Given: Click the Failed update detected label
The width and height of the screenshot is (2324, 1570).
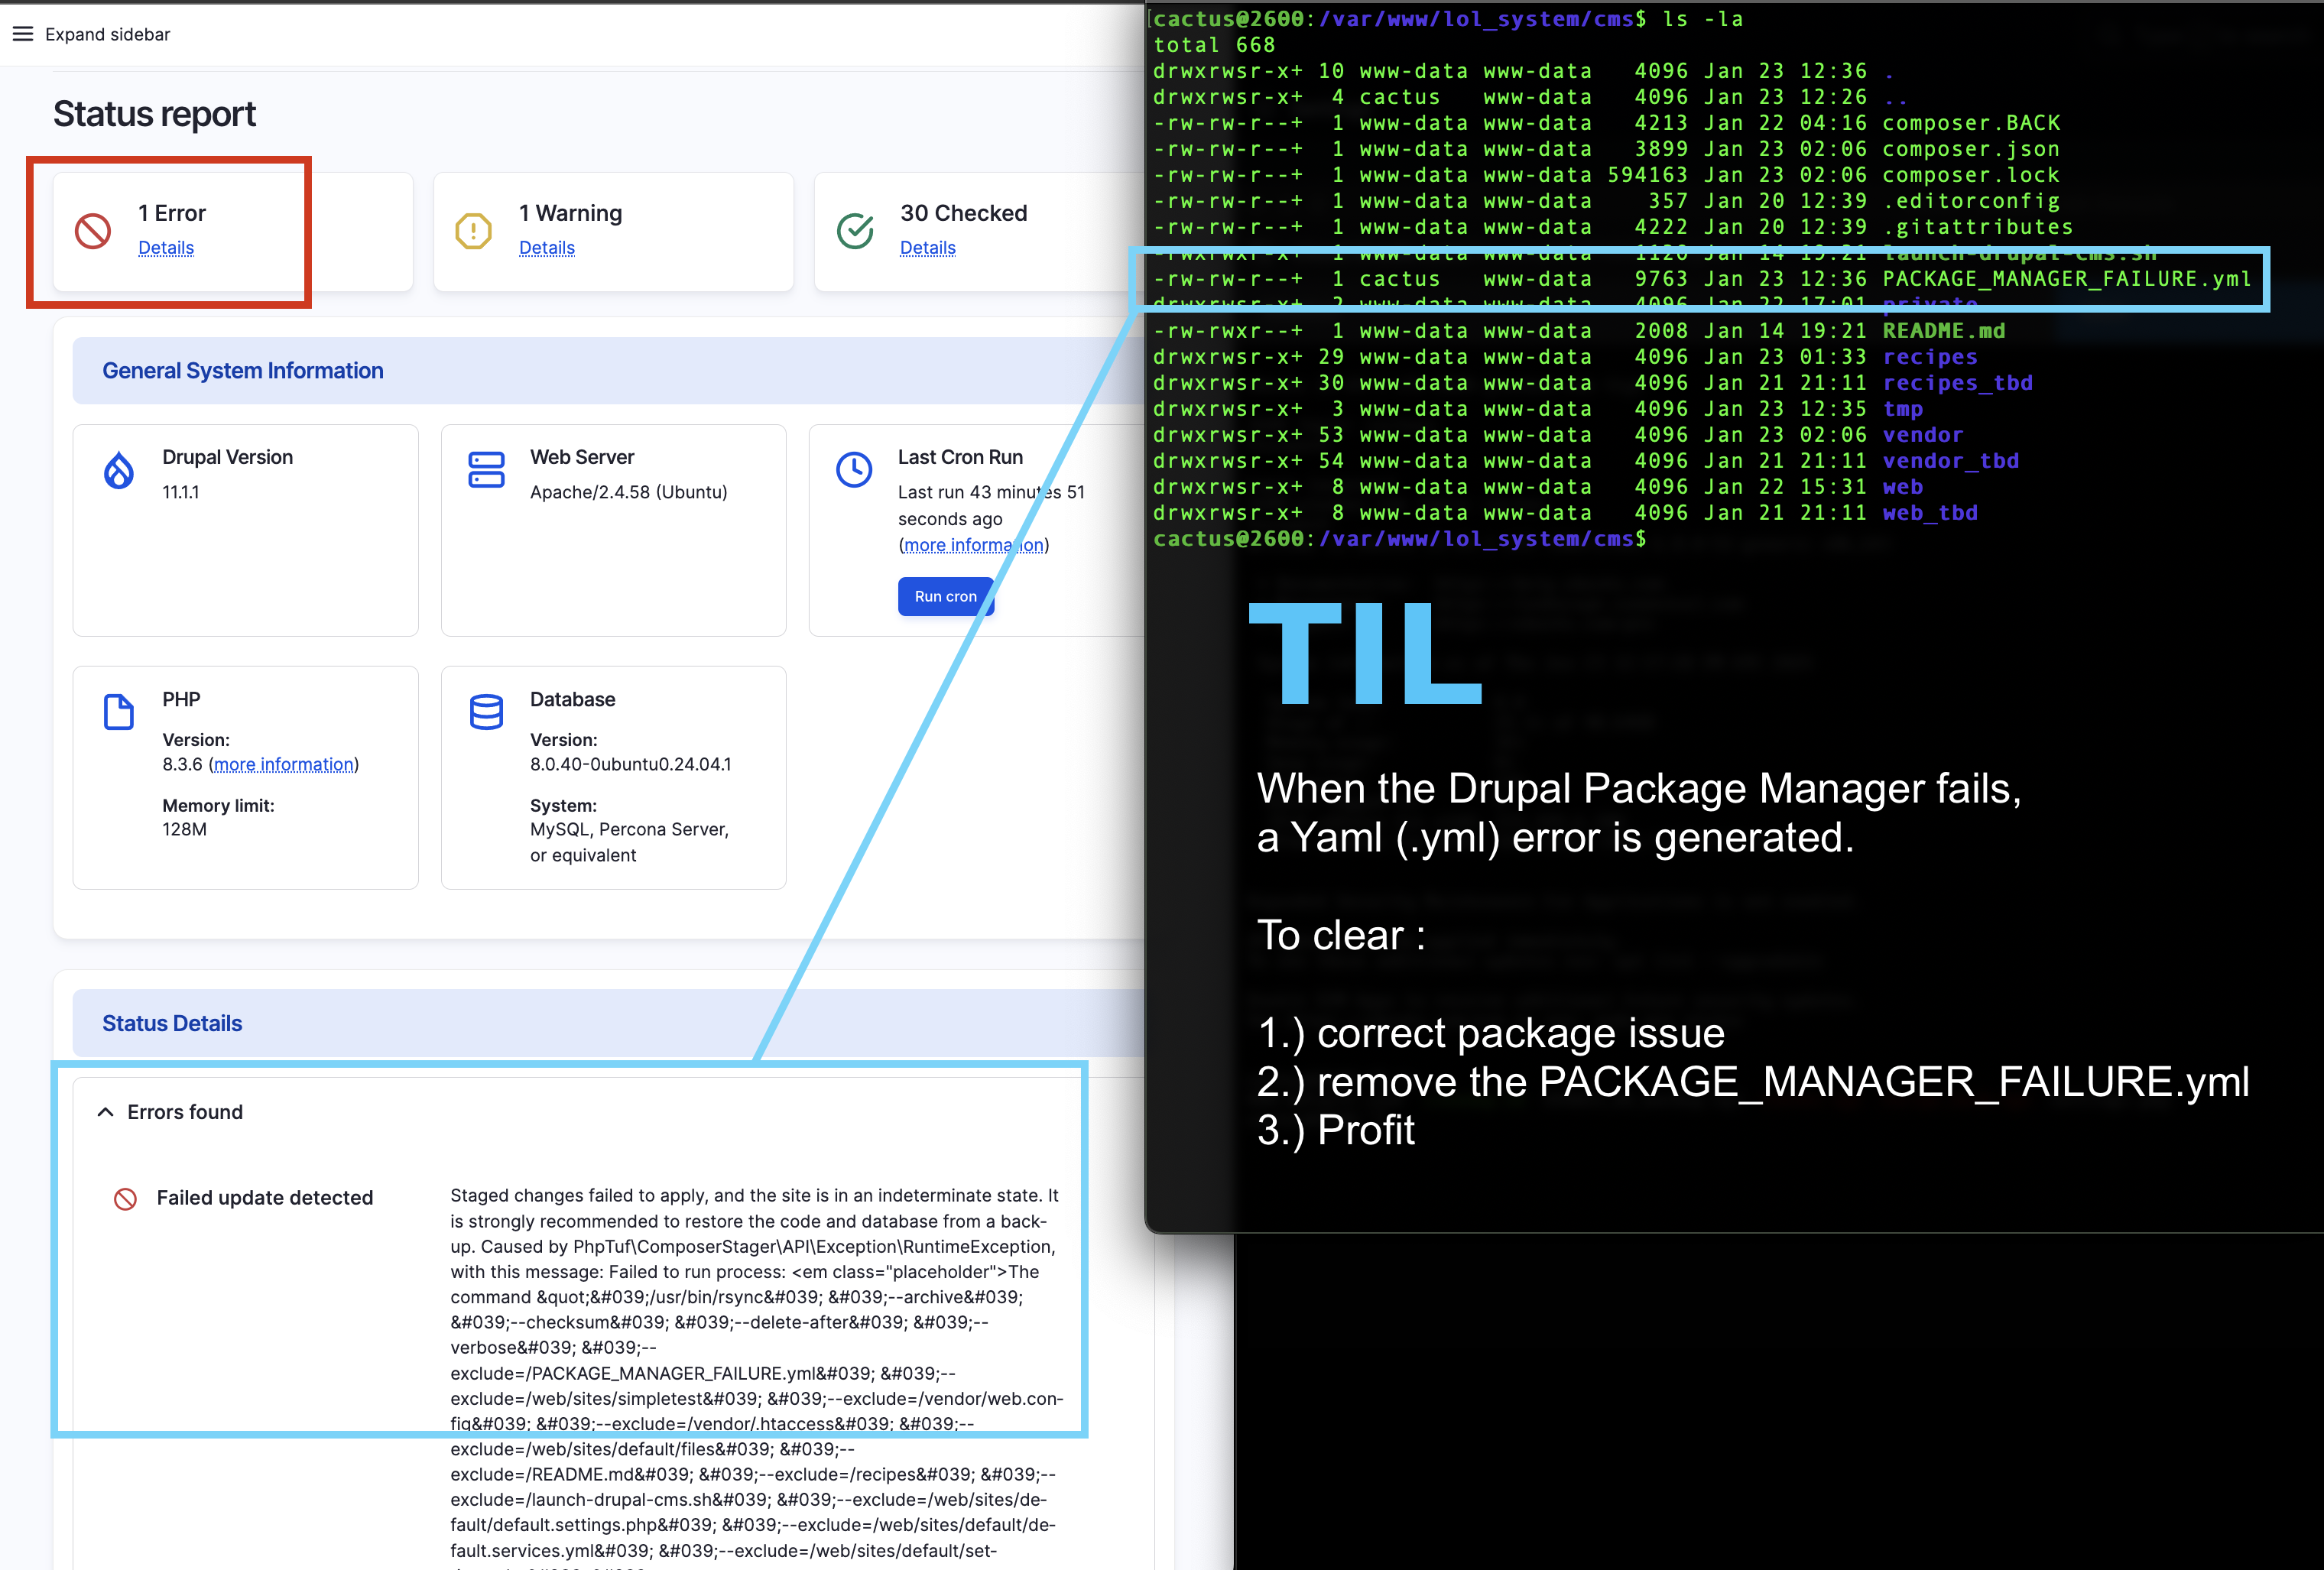Looking at the screenshot, I should point(265,1198).
